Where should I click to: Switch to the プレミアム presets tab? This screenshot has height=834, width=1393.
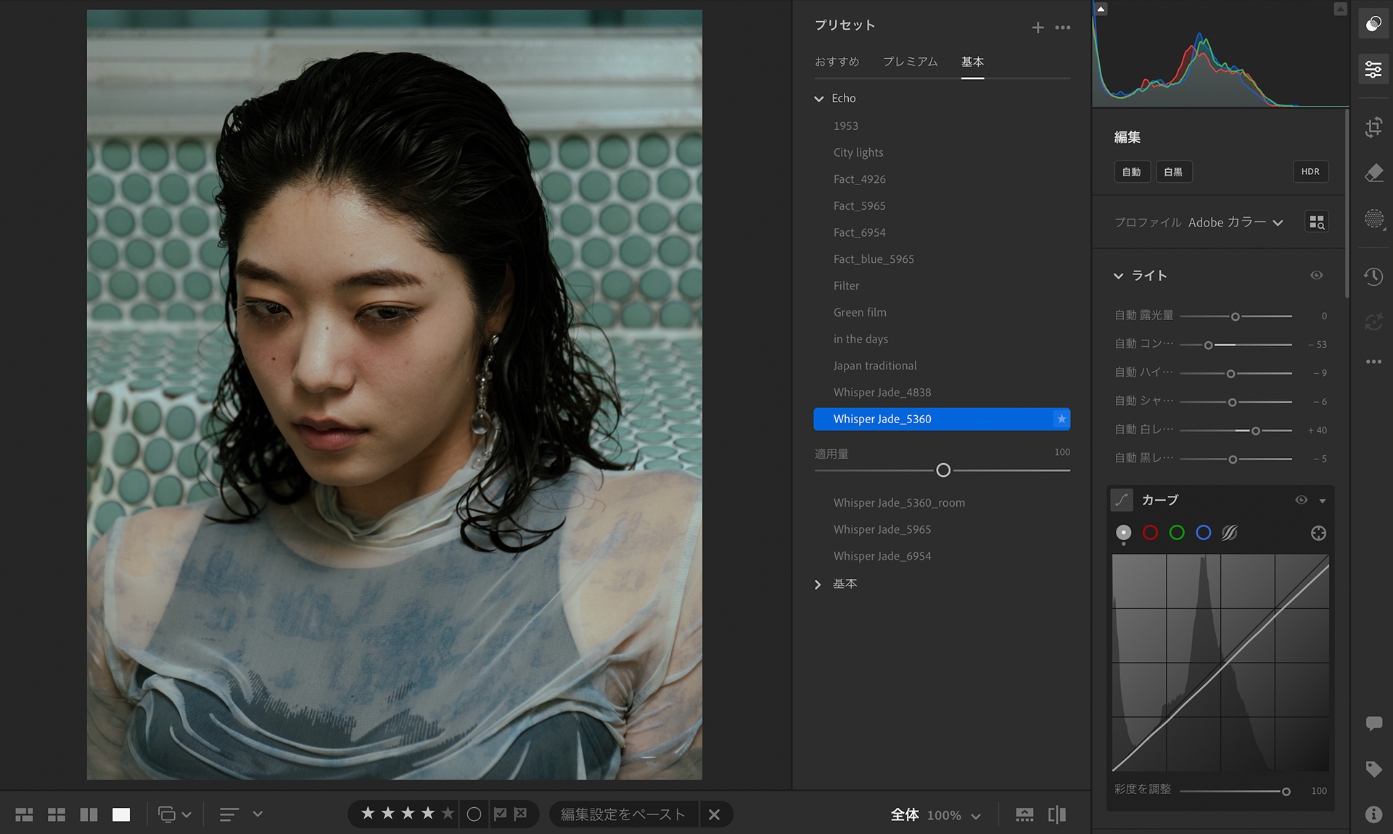coord(910,62)
